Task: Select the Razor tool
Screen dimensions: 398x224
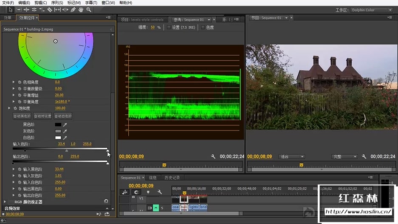Action: (50, 10)
